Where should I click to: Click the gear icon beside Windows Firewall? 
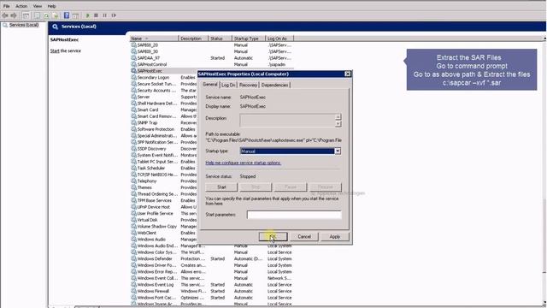point(133,291)
